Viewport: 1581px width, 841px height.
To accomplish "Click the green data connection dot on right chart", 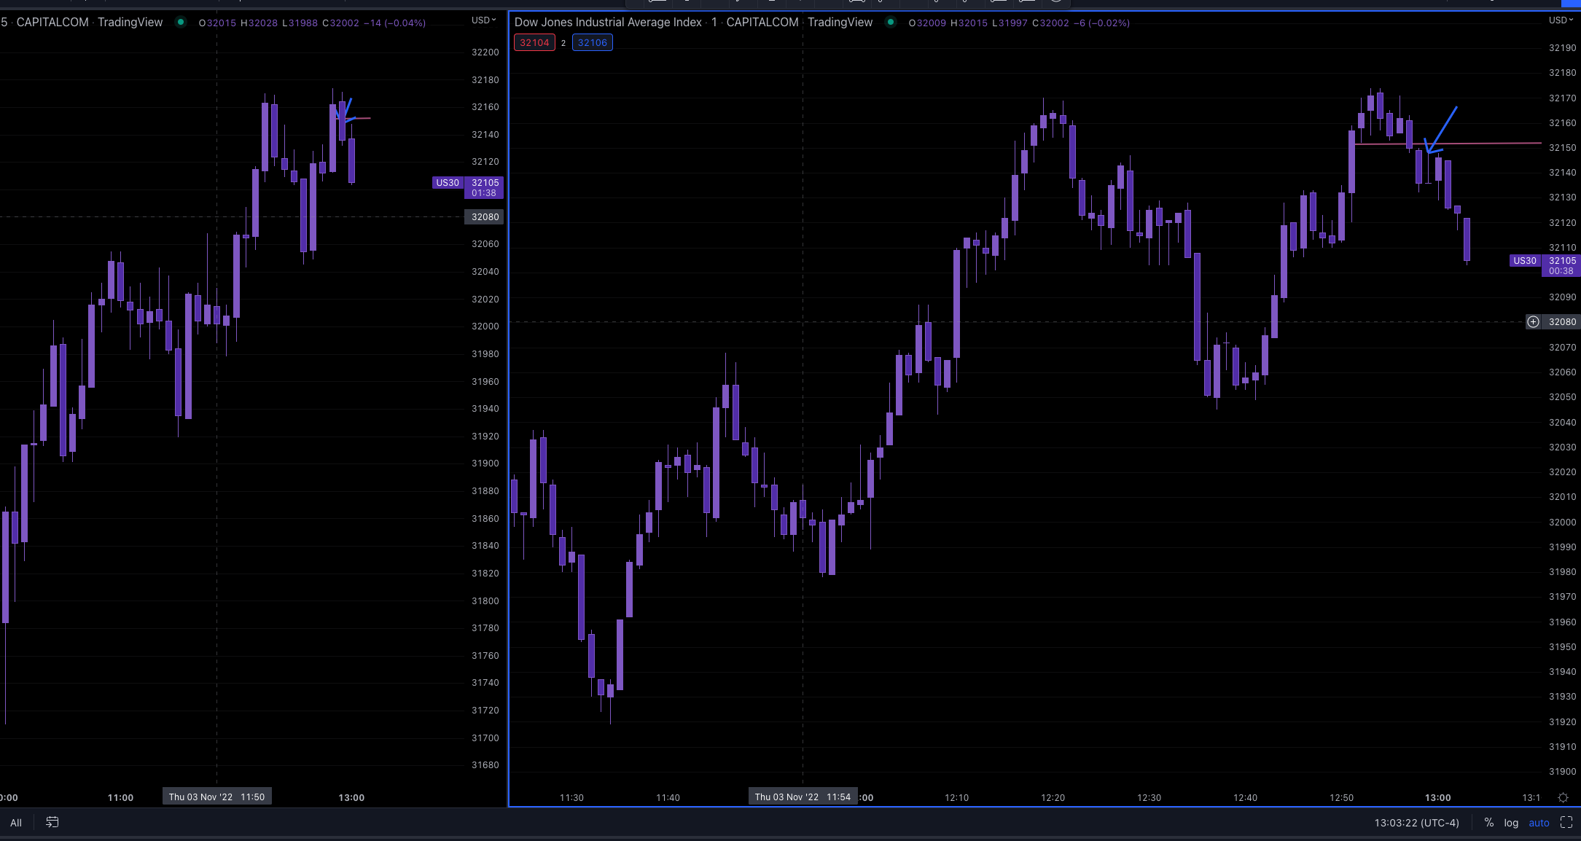I will 891,23.
